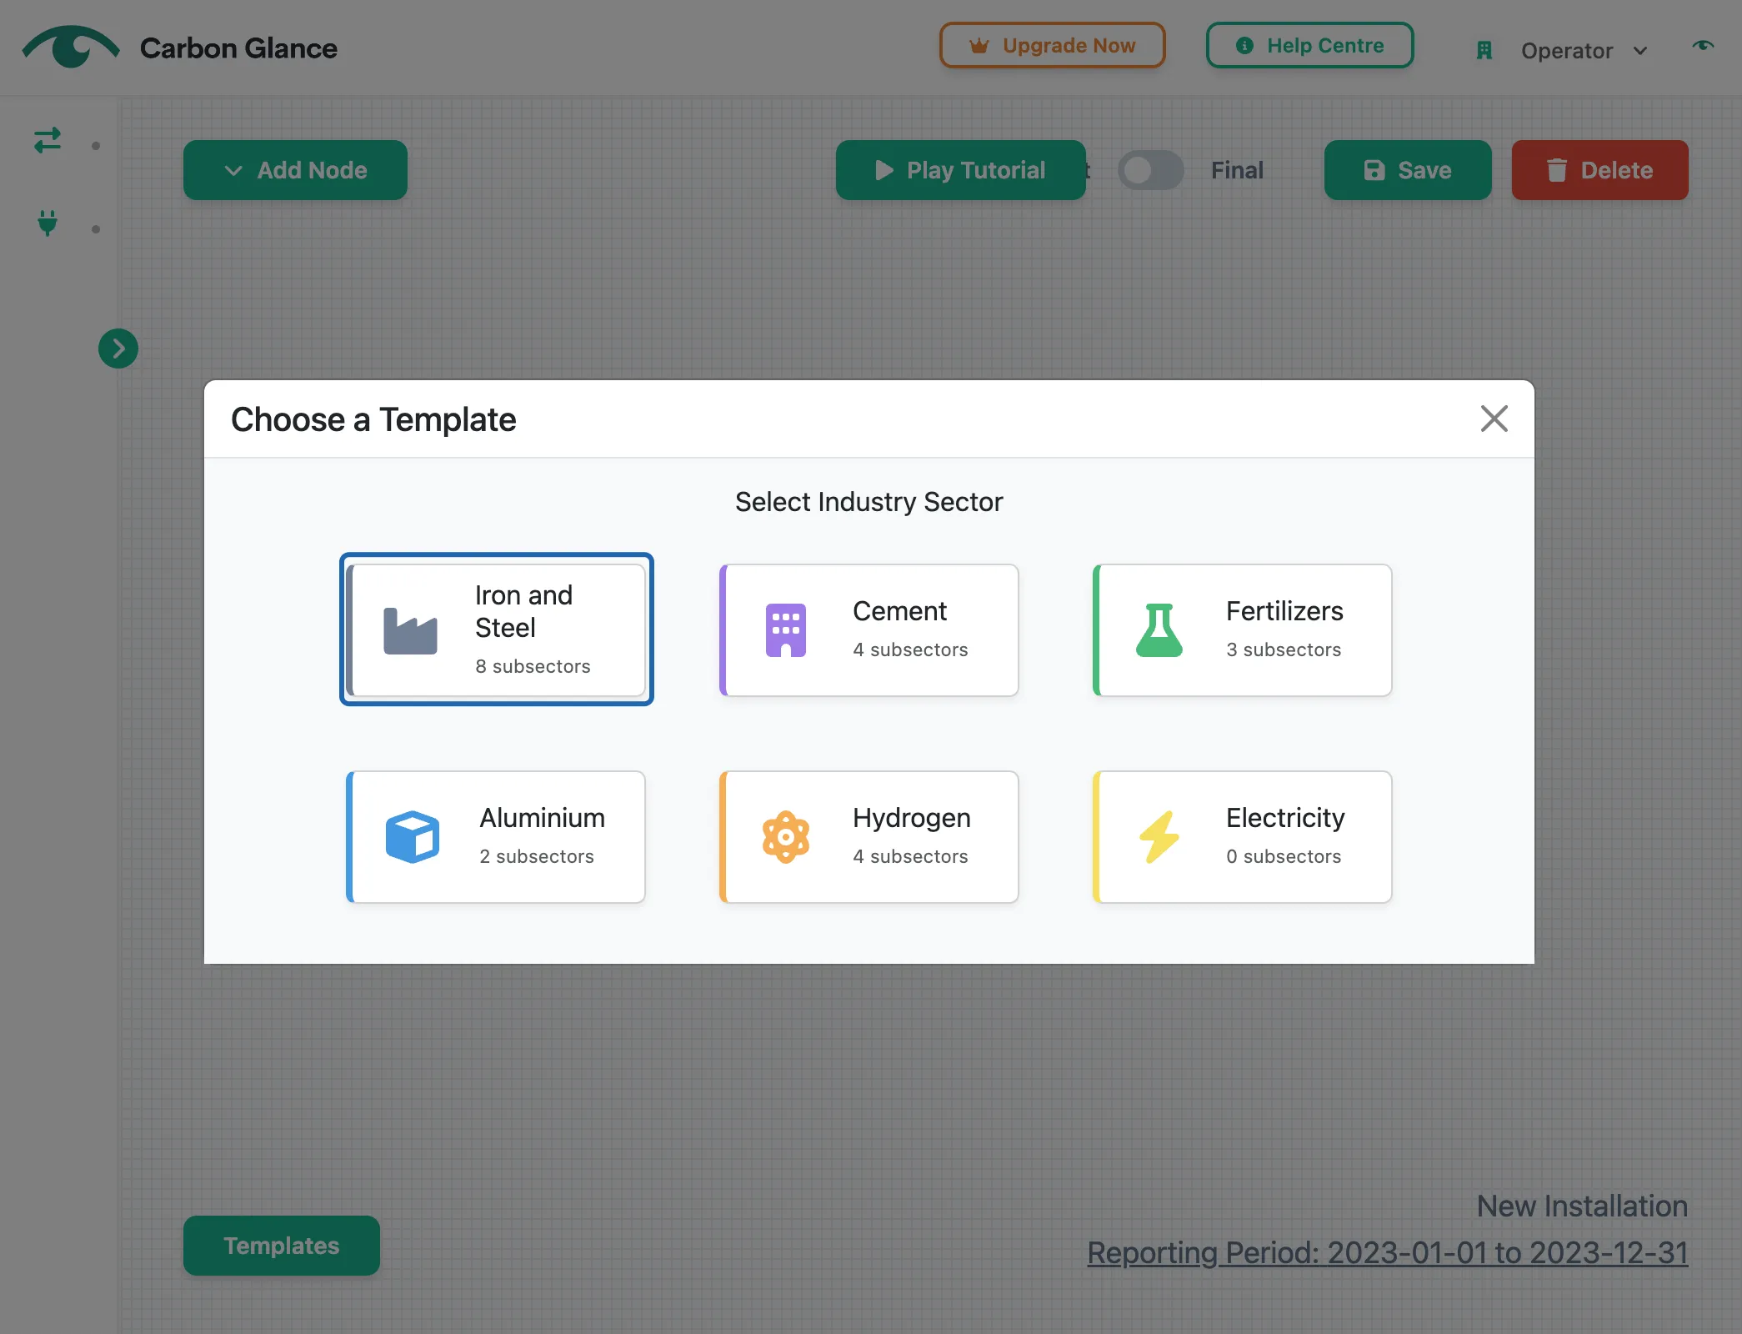This screenshot has width=1742, height=1334.
Task: Select the Cement sector name
Action: point(899,611)
